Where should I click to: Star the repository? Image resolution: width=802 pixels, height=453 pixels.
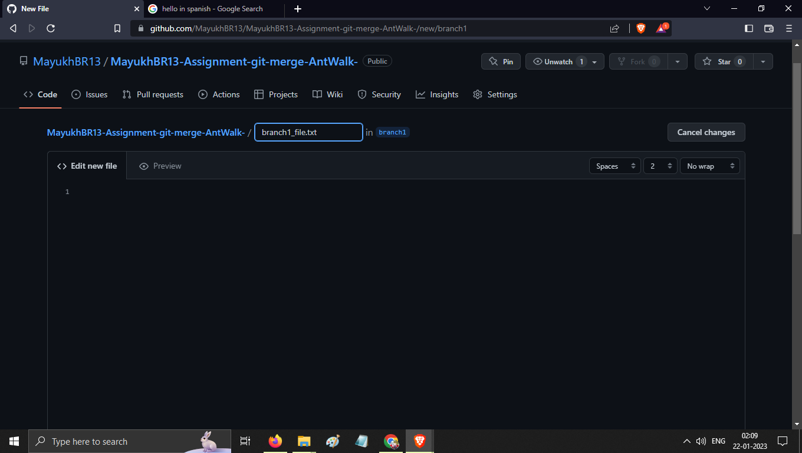point(724,61)
